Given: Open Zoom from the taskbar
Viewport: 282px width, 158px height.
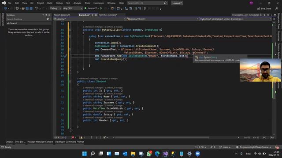Looking at the screenshot, I should 197,154.
